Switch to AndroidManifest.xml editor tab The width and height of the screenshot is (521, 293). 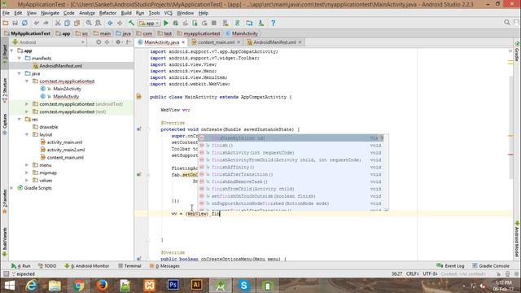point(274,42)
